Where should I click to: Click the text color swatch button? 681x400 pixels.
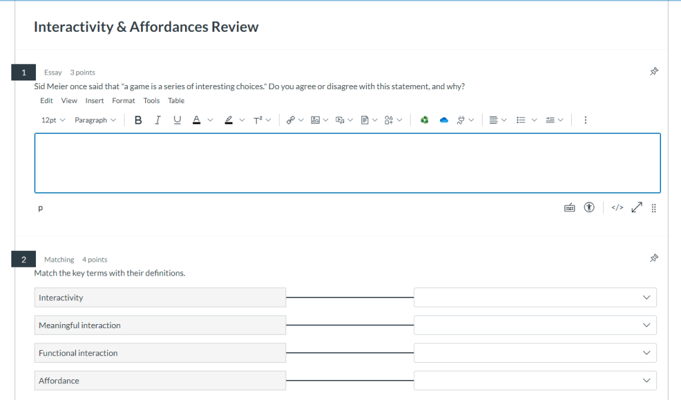point(196,120)
